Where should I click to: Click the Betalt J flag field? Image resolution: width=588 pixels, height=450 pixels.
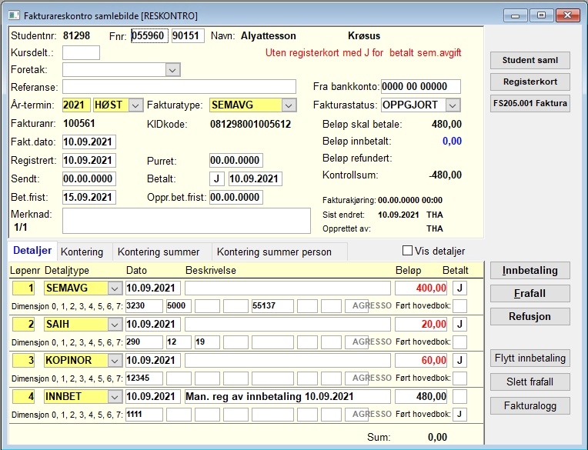pyautogui.click(x=217, y=178)
